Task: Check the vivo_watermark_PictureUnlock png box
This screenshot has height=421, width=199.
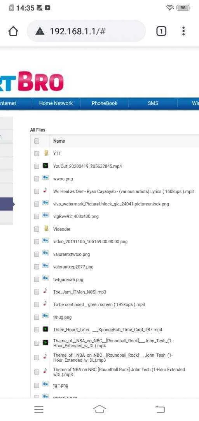Action: [x=37, y=204]
